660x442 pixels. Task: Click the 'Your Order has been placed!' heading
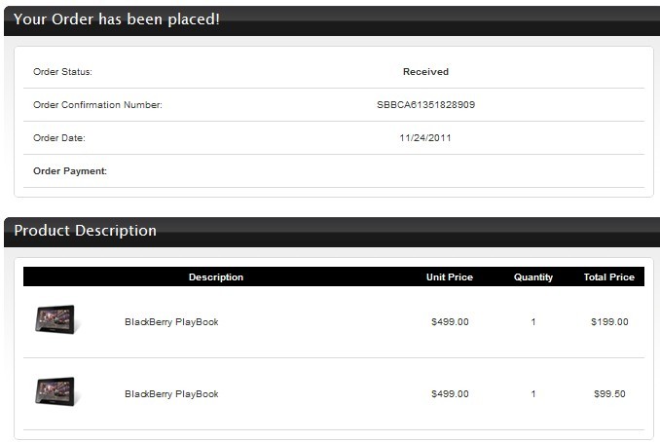[117, 18]
